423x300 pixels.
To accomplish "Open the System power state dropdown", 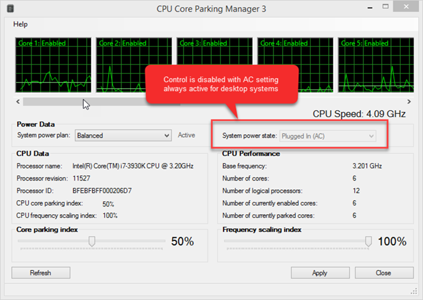I will 328,136.
